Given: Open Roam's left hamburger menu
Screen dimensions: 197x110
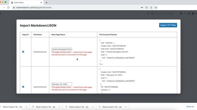Looking at the screenshot, I should click(x=1, y=13).
